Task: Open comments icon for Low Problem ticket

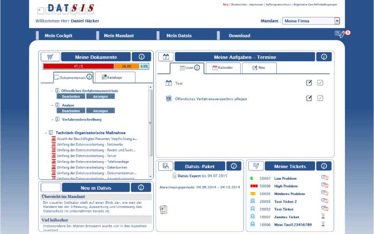Action: pyautogui.click(x=325, y=178)
